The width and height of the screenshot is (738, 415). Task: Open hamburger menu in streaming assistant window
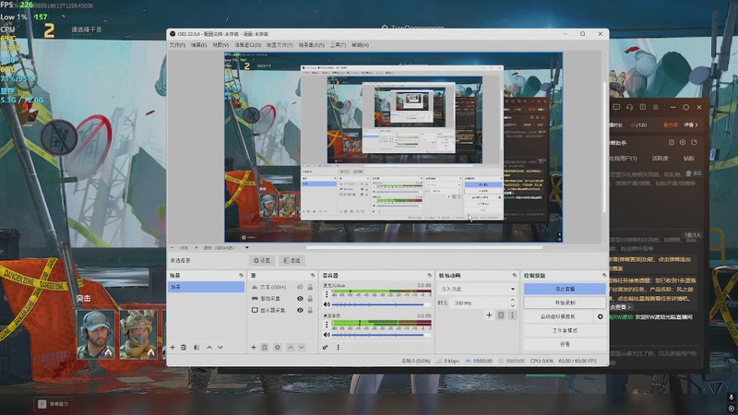(656, 107)
